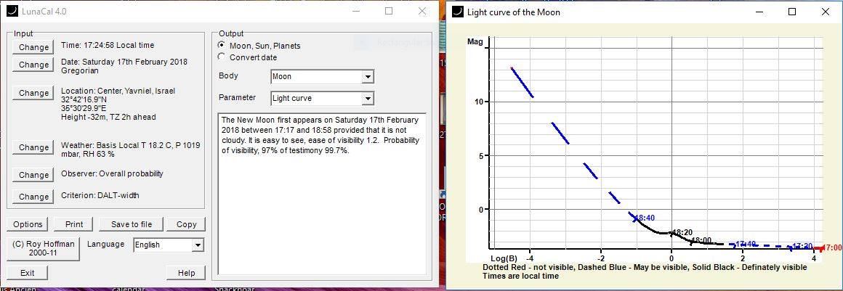
Task: Change the Observer setting
Action: (x=34, y=175)
